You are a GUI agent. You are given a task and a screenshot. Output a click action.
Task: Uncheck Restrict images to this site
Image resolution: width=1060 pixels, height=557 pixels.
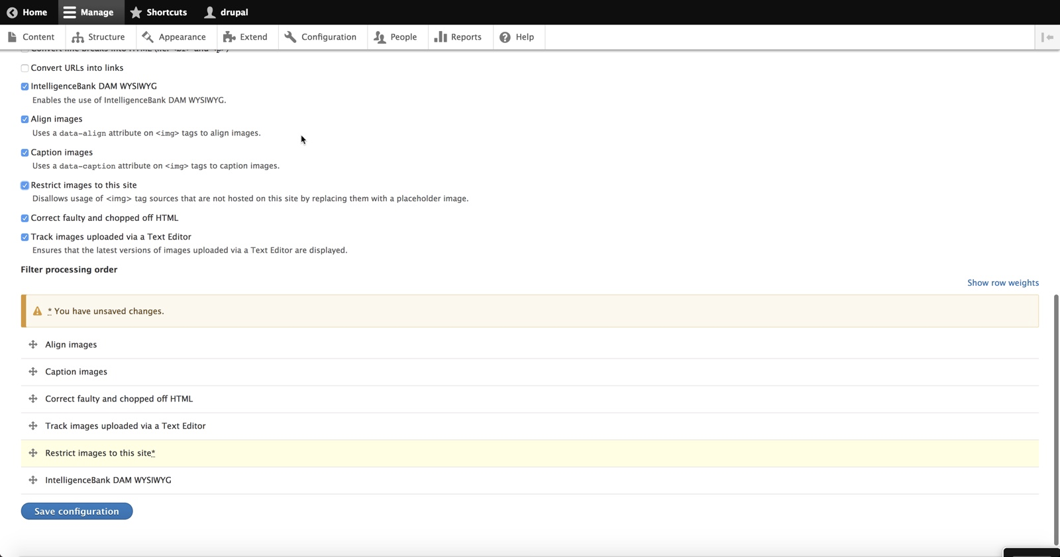pyautogui.click(x=25, y=186)
